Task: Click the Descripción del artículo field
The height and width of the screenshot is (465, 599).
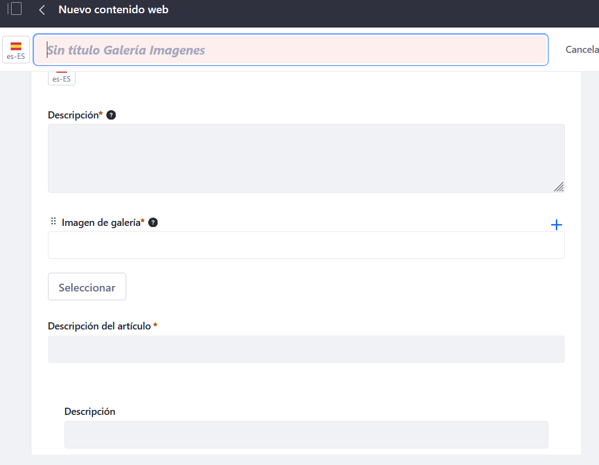Action: click(x=306, y=349)
